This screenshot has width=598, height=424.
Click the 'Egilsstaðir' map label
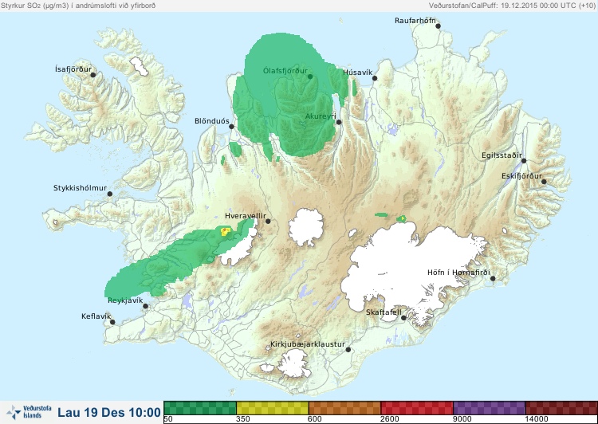click(x=502, y=155)
